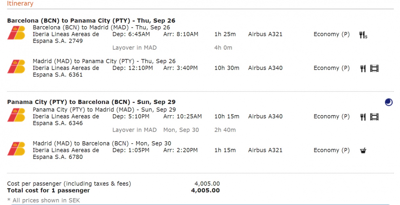
Task: Click the overnight flight moon icon
Action: coord(389,102)
